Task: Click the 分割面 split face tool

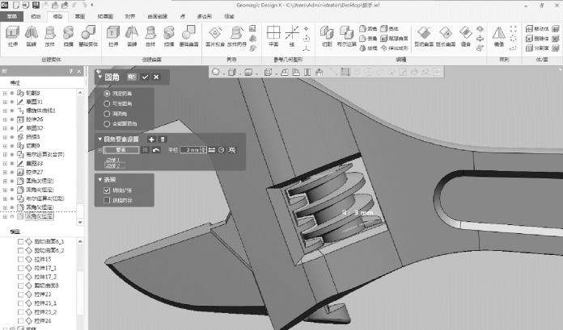Action: pyautogui.click(x=537, y=48)
